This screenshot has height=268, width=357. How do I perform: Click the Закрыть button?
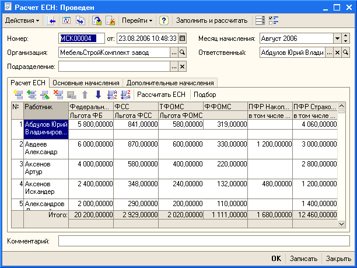pos(338,259)
